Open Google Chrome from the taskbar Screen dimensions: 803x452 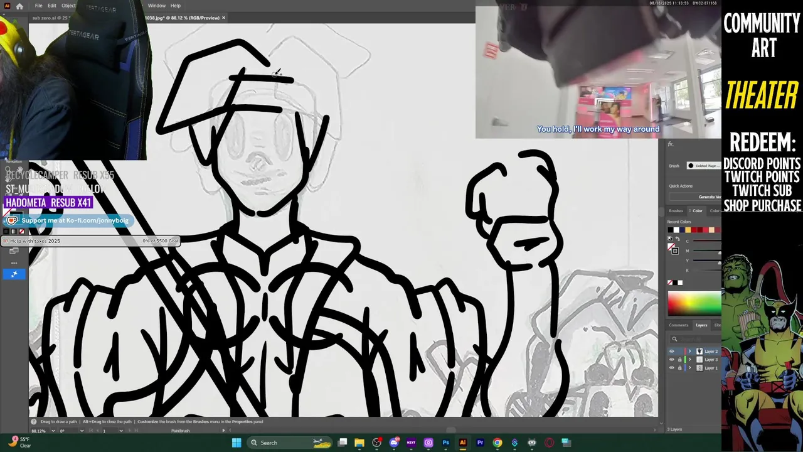click(497, 443)
